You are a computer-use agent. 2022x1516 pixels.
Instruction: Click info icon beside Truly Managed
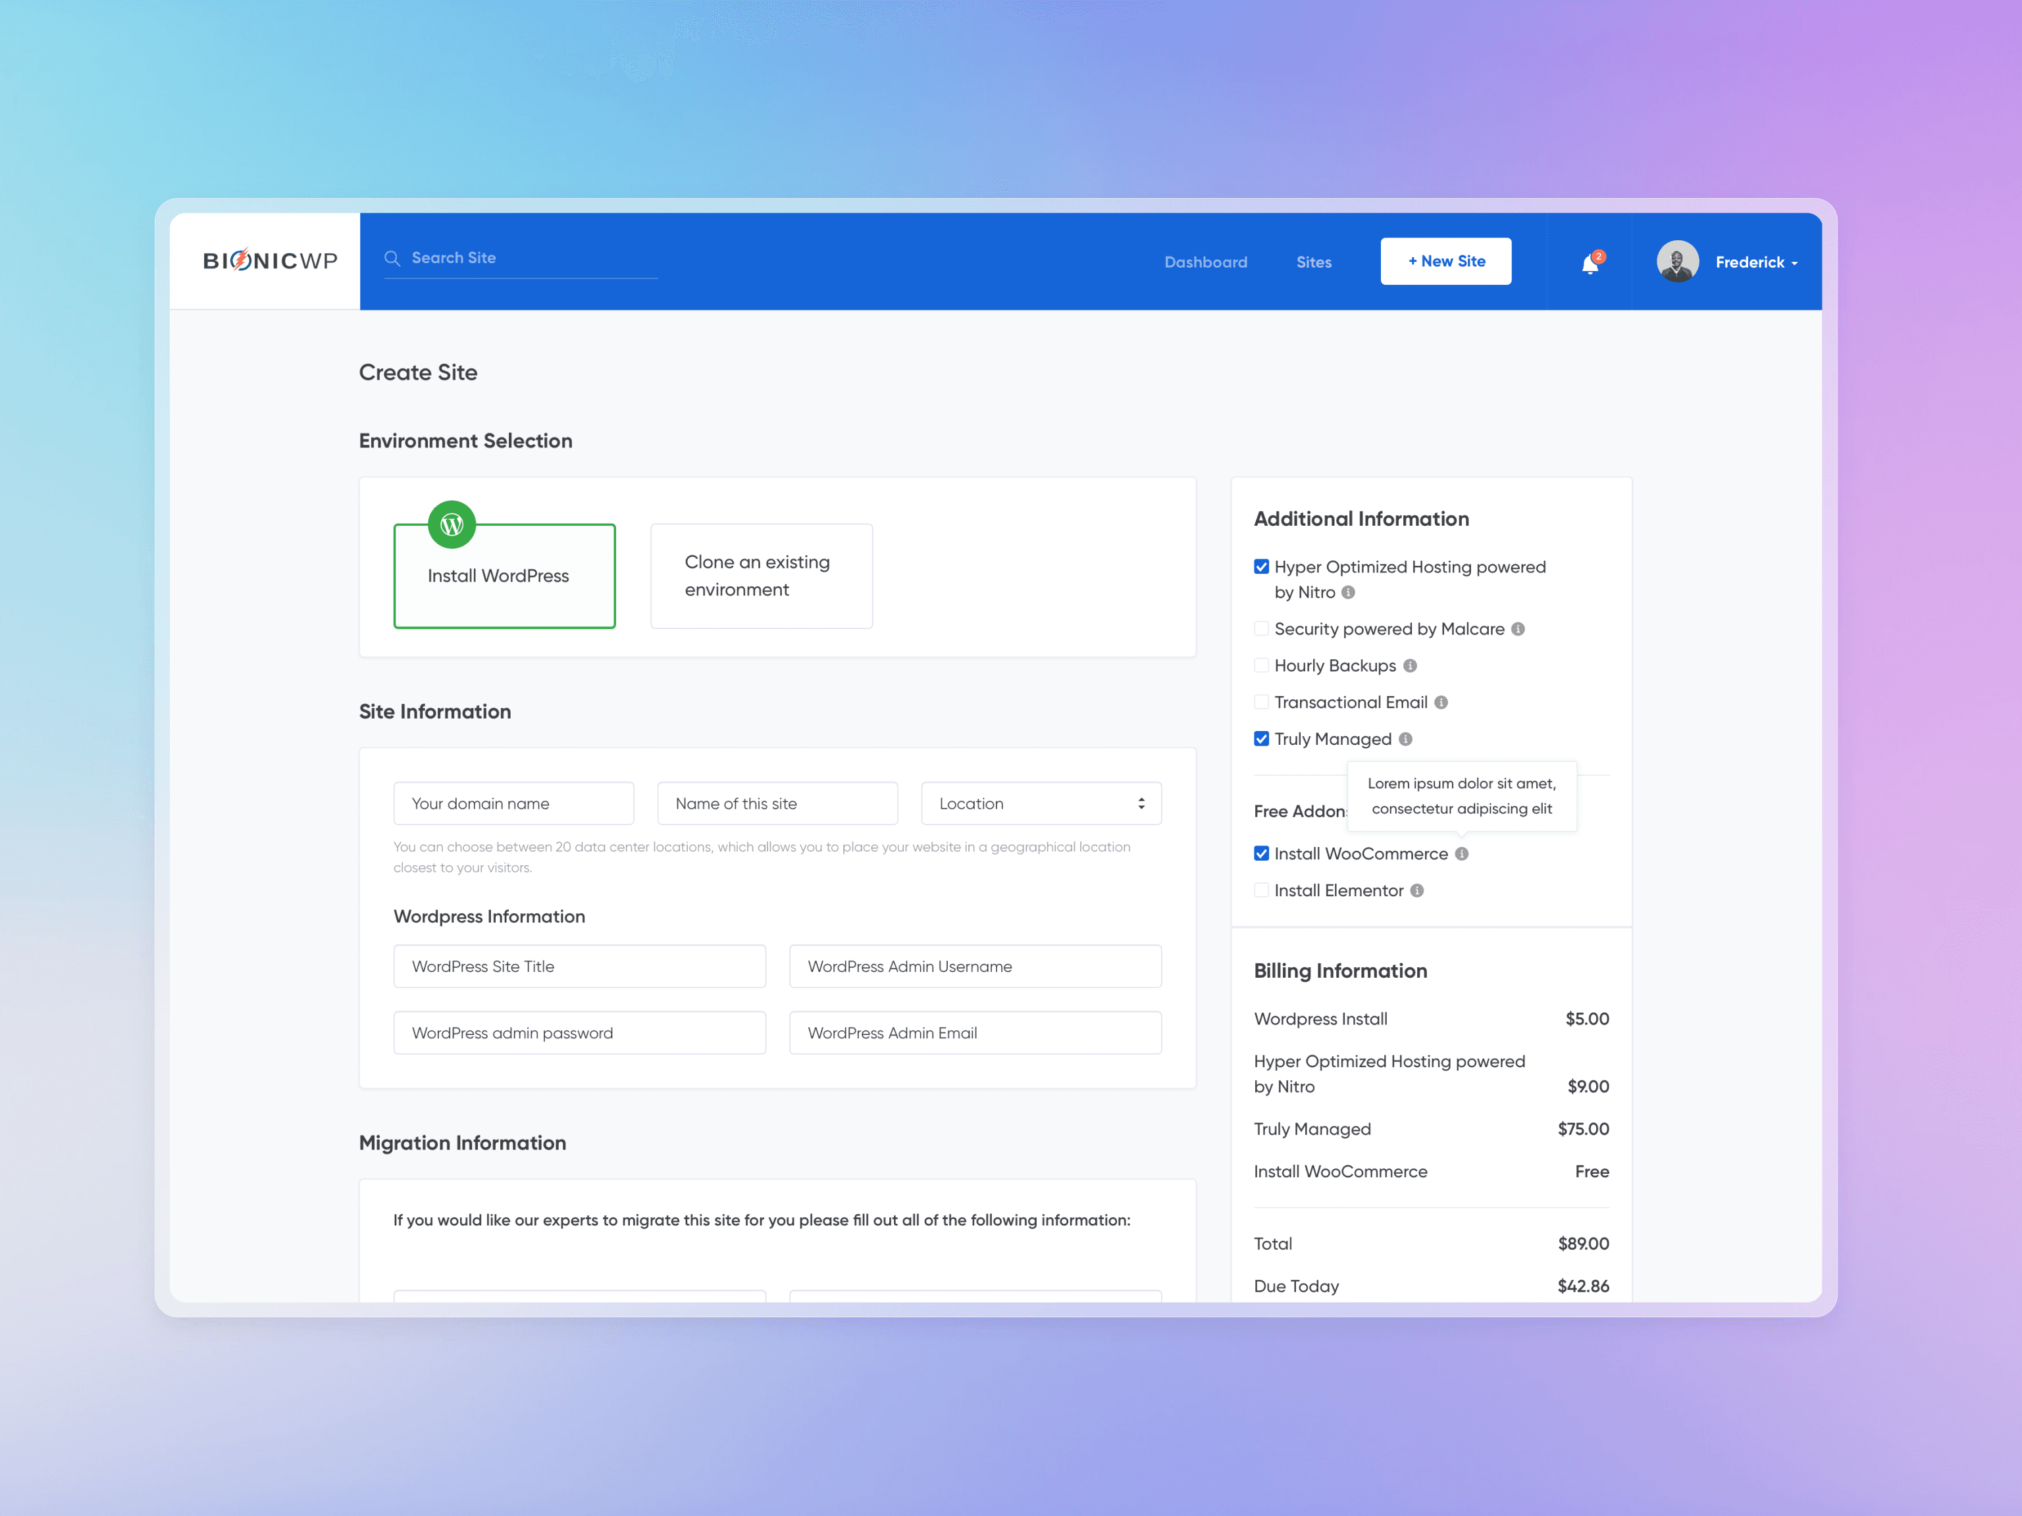(x=1405, y=738)
